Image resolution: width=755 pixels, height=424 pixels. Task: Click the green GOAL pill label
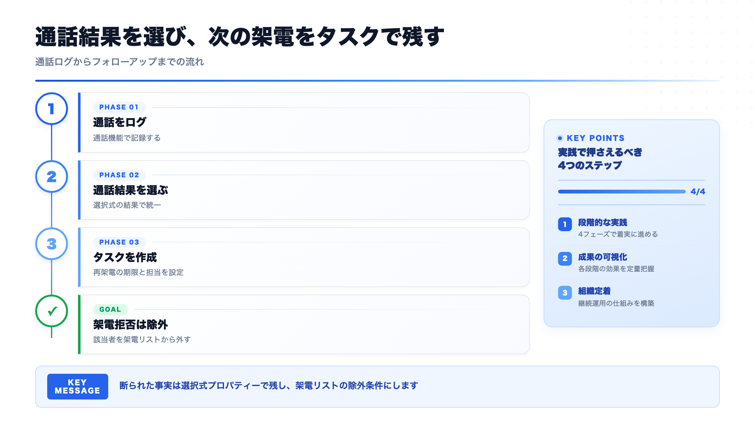(110, 309)
